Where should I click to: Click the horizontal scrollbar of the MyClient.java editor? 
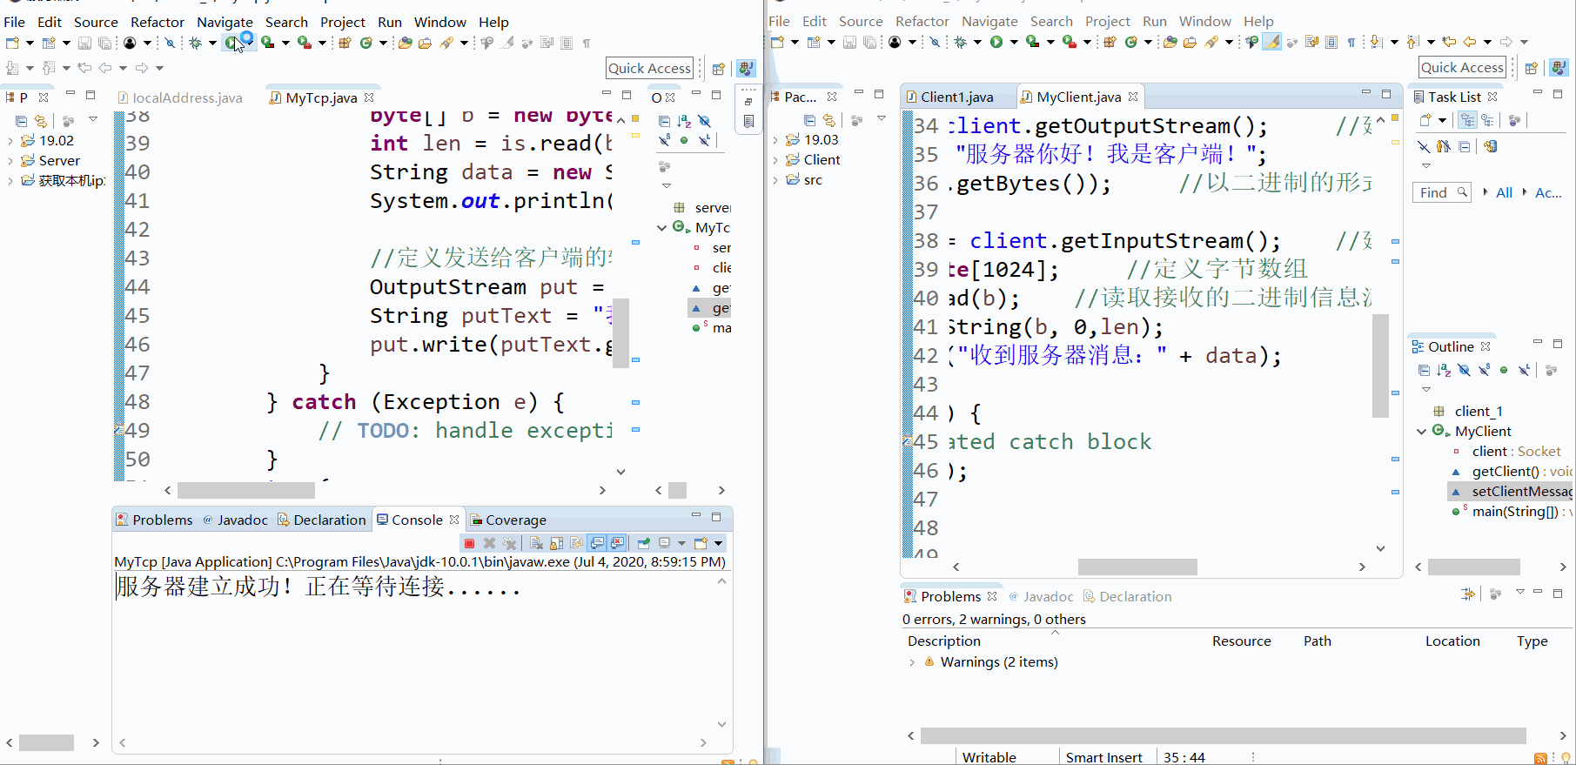(1137, 567)
